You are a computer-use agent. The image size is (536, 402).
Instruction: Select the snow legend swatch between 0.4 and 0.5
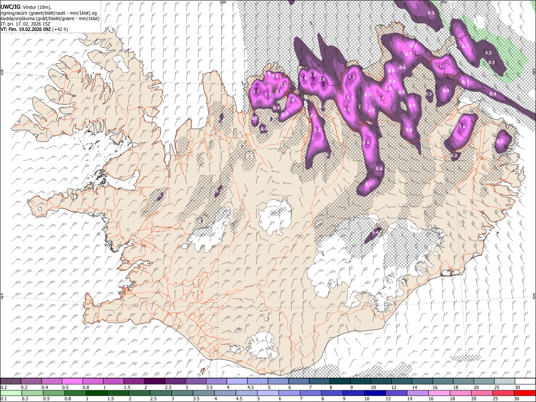click(52, 381)
